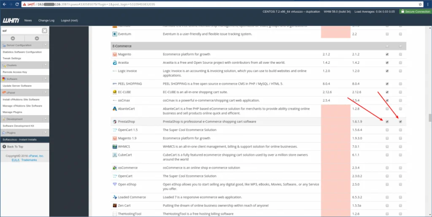Image resolution: width=432 pixels, height=217 pixels.
Task: Bookmark page with the star icon
Action: (420, 4)
